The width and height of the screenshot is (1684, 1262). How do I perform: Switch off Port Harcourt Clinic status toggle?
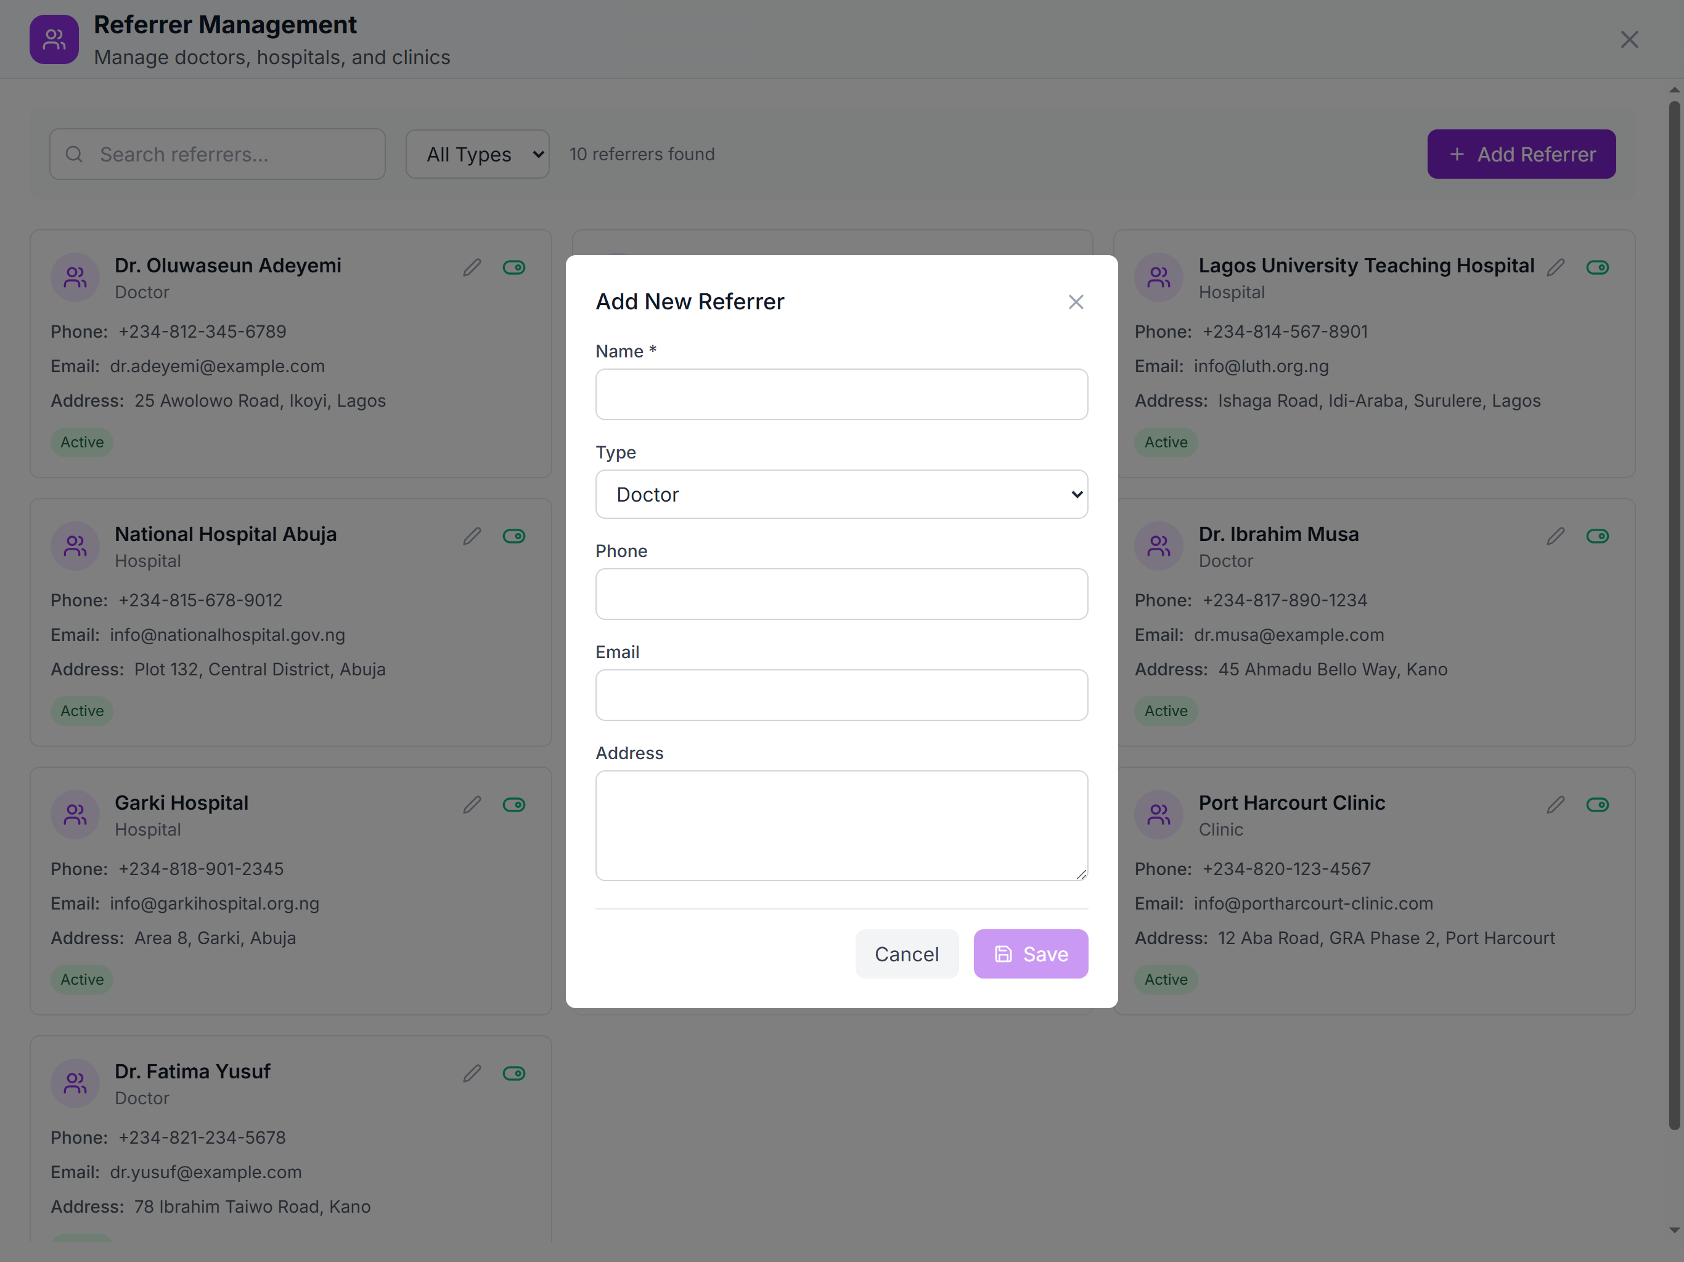pyautogui.click(x=1597, y=805)
